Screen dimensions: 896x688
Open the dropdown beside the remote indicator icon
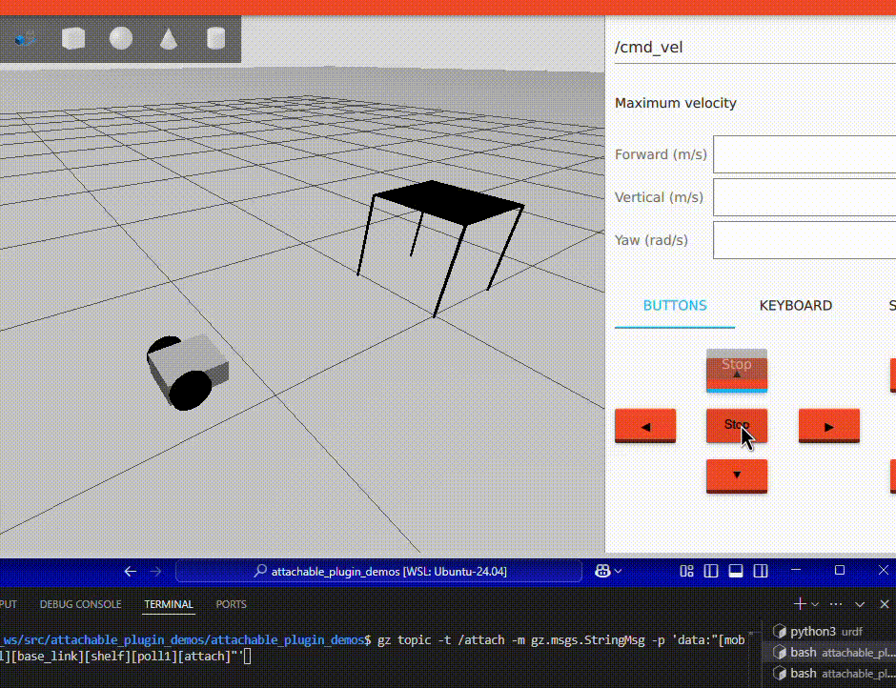point(616,570)
